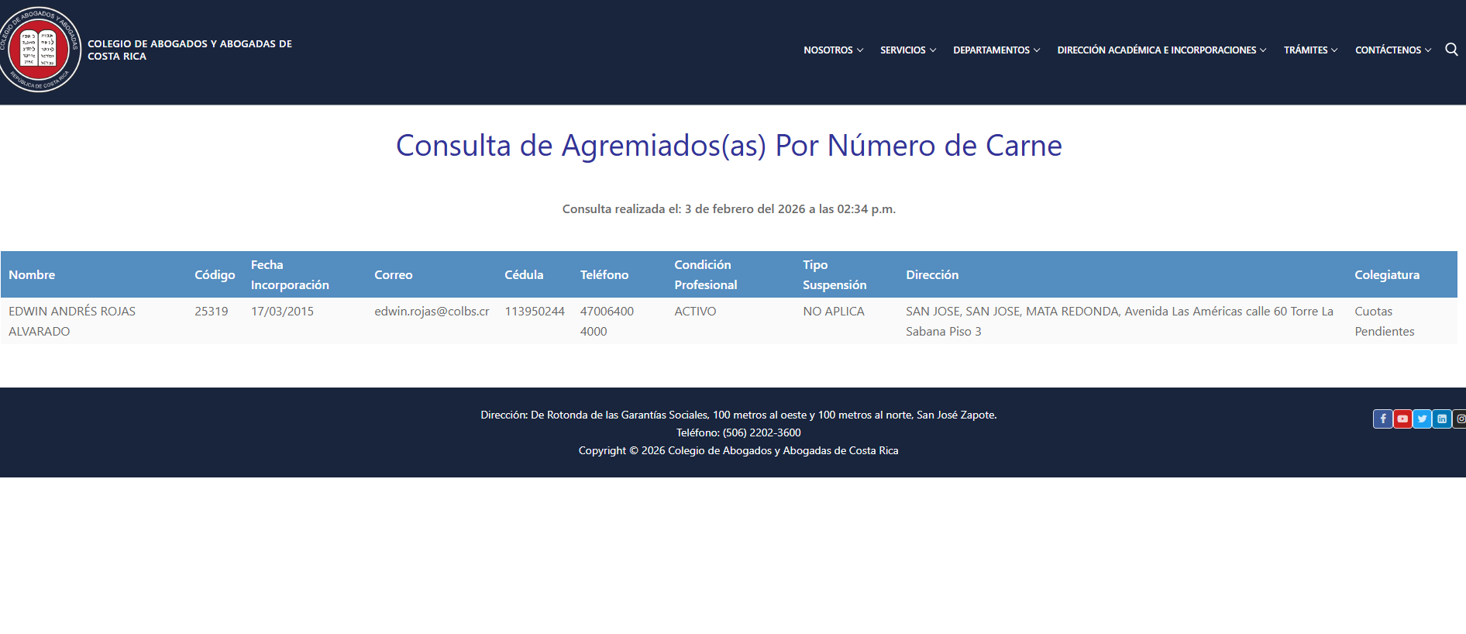Expand the Nosotros dropdown menu

click(833, 50)
